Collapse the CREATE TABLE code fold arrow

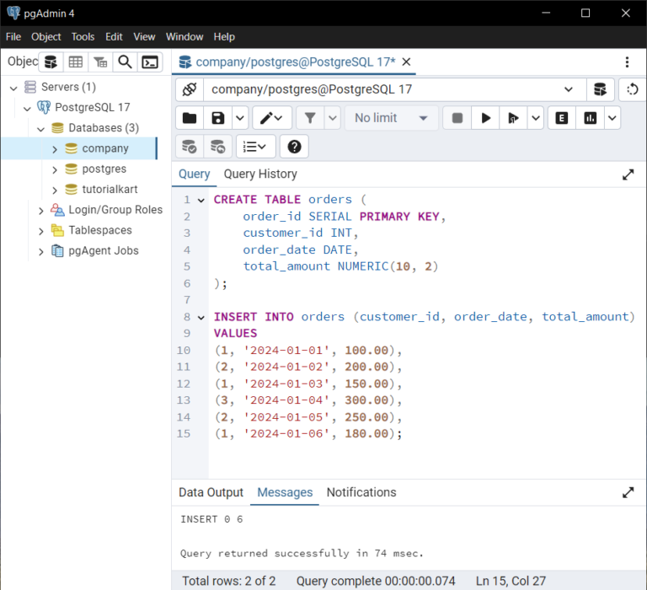[x=201, y=201]
